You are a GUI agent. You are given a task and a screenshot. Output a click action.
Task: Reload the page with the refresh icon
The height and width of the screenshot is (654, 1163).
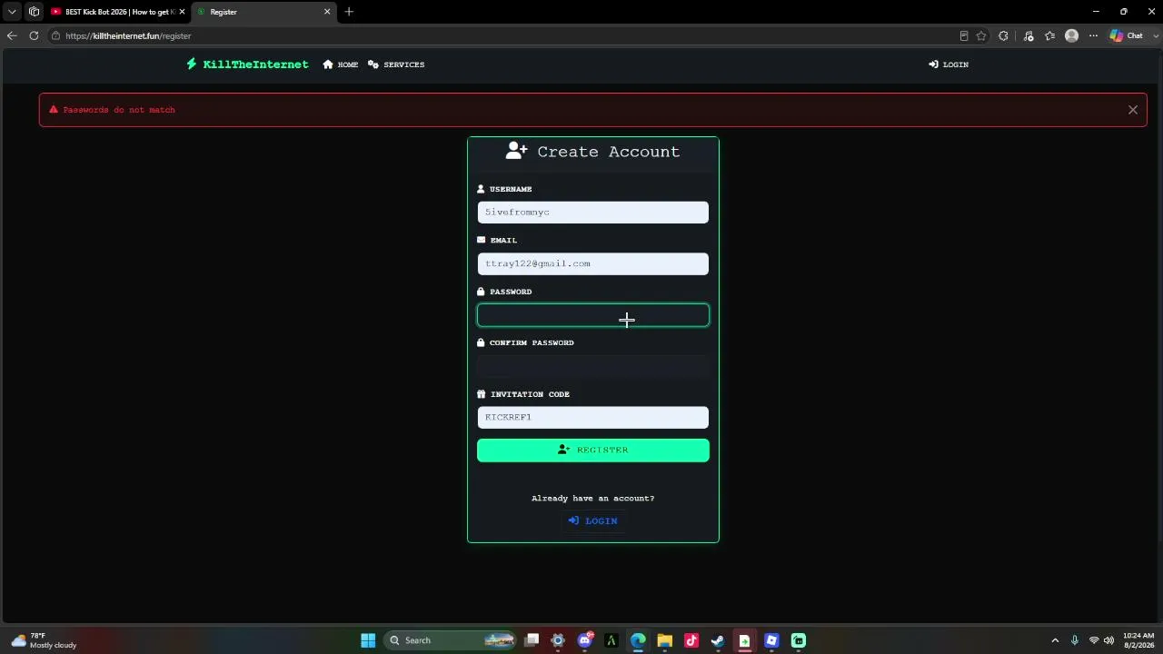34,35
